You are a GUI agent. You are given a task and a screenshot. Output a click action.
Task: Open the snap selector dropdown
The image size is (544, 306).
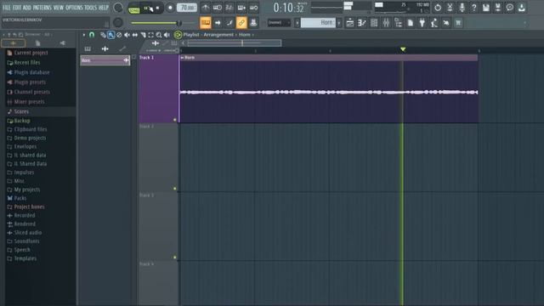(x=279, y=23)
